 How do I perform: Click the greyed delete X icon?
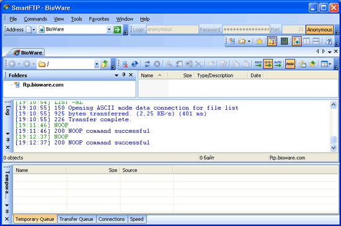point(198,64)
